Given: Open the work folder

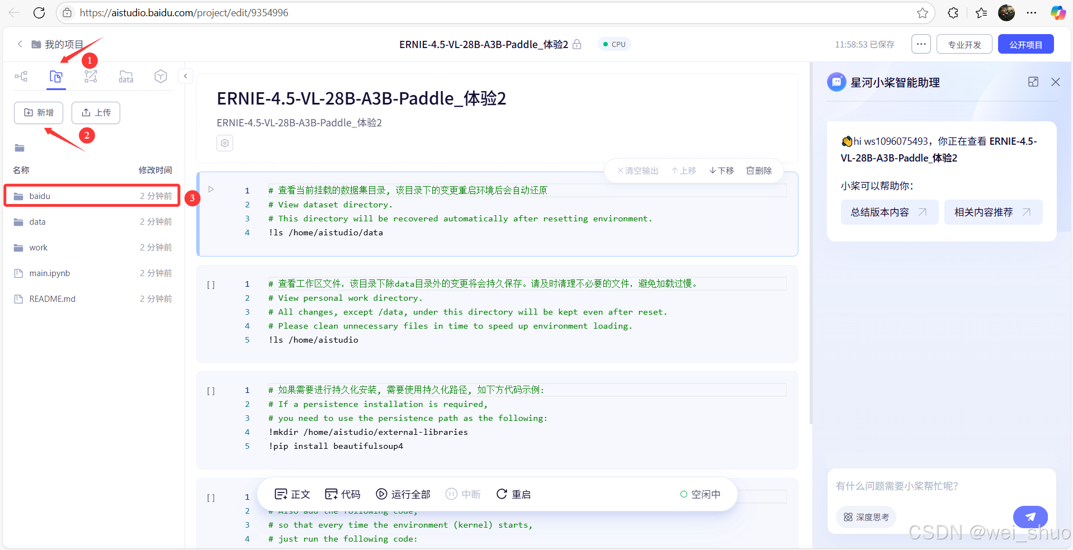Looking at the screenshot, I should click(x=92, y=248).
